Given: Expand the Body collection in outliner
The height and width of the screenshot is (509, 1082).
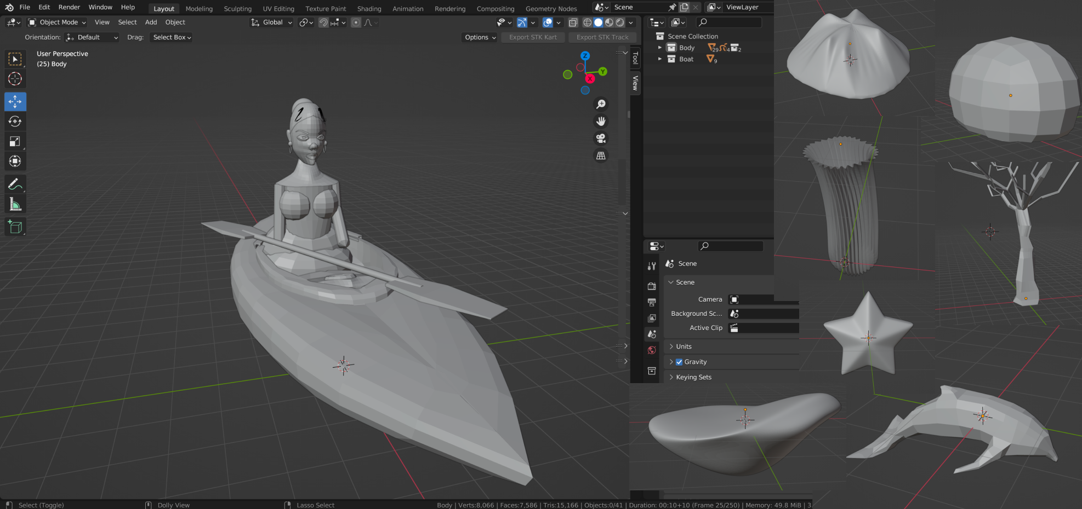Looking at the screenshot, I should pyautogui.click(x=660, y=48).
